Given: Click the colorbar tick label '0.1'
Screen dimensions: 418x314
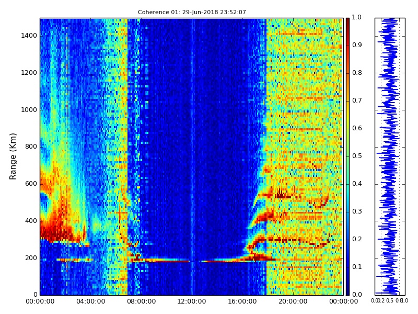Looking at the screenshot, I should (x=357, y=267).
